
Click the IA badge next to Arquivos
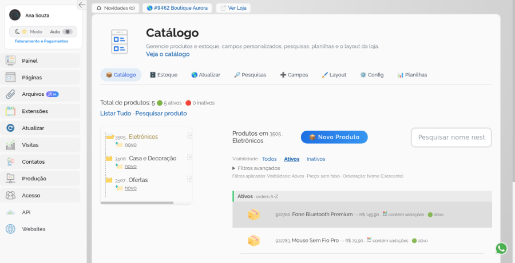click(x=52, y=94)
